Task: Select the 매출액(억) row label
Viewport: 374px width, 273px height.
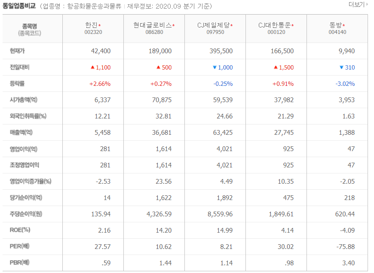Action: coord(21,133)
